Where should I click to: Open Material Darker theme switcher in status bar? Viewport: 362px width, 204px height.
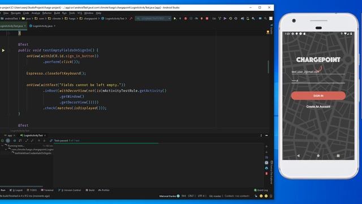(169, 196)
